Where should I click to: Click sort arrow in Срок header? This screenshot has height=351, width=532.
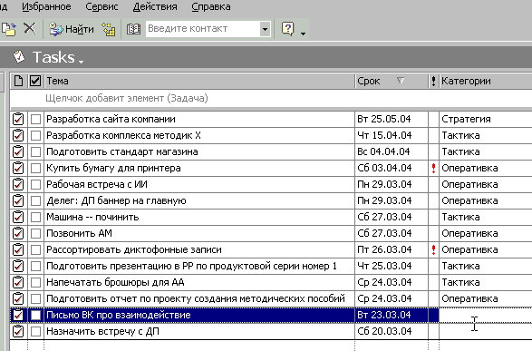pyautogui.click(x=401, y=81)
